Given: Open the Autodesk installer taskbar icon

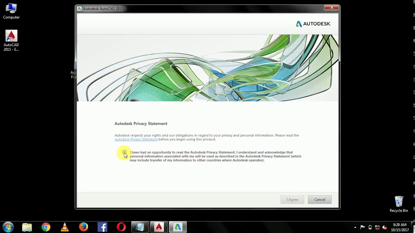Looking at the screenshot, I should tap(177, 227).
